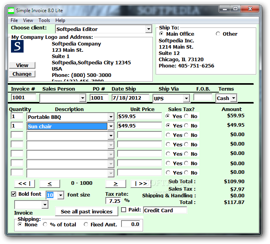Expand the Choose client dropdown
The width and height of the screenshot is (270, 244).
tap(149, 29)
